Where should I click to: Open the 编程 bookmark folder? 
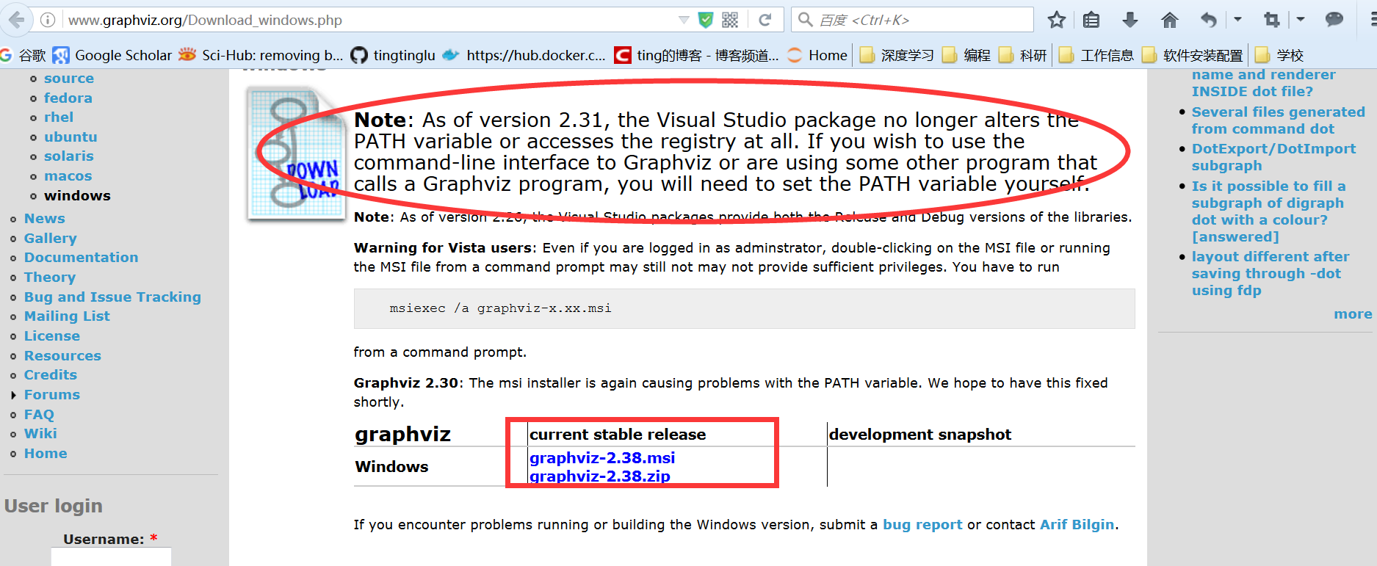(x=966, y=55)
